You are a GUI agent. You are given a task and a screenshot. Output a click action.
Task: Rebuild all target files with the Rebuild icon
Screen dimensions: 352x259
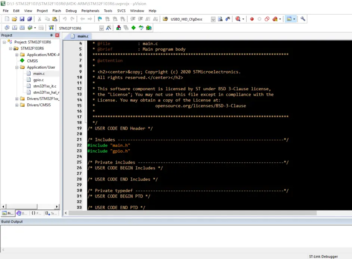coord(22,28)
